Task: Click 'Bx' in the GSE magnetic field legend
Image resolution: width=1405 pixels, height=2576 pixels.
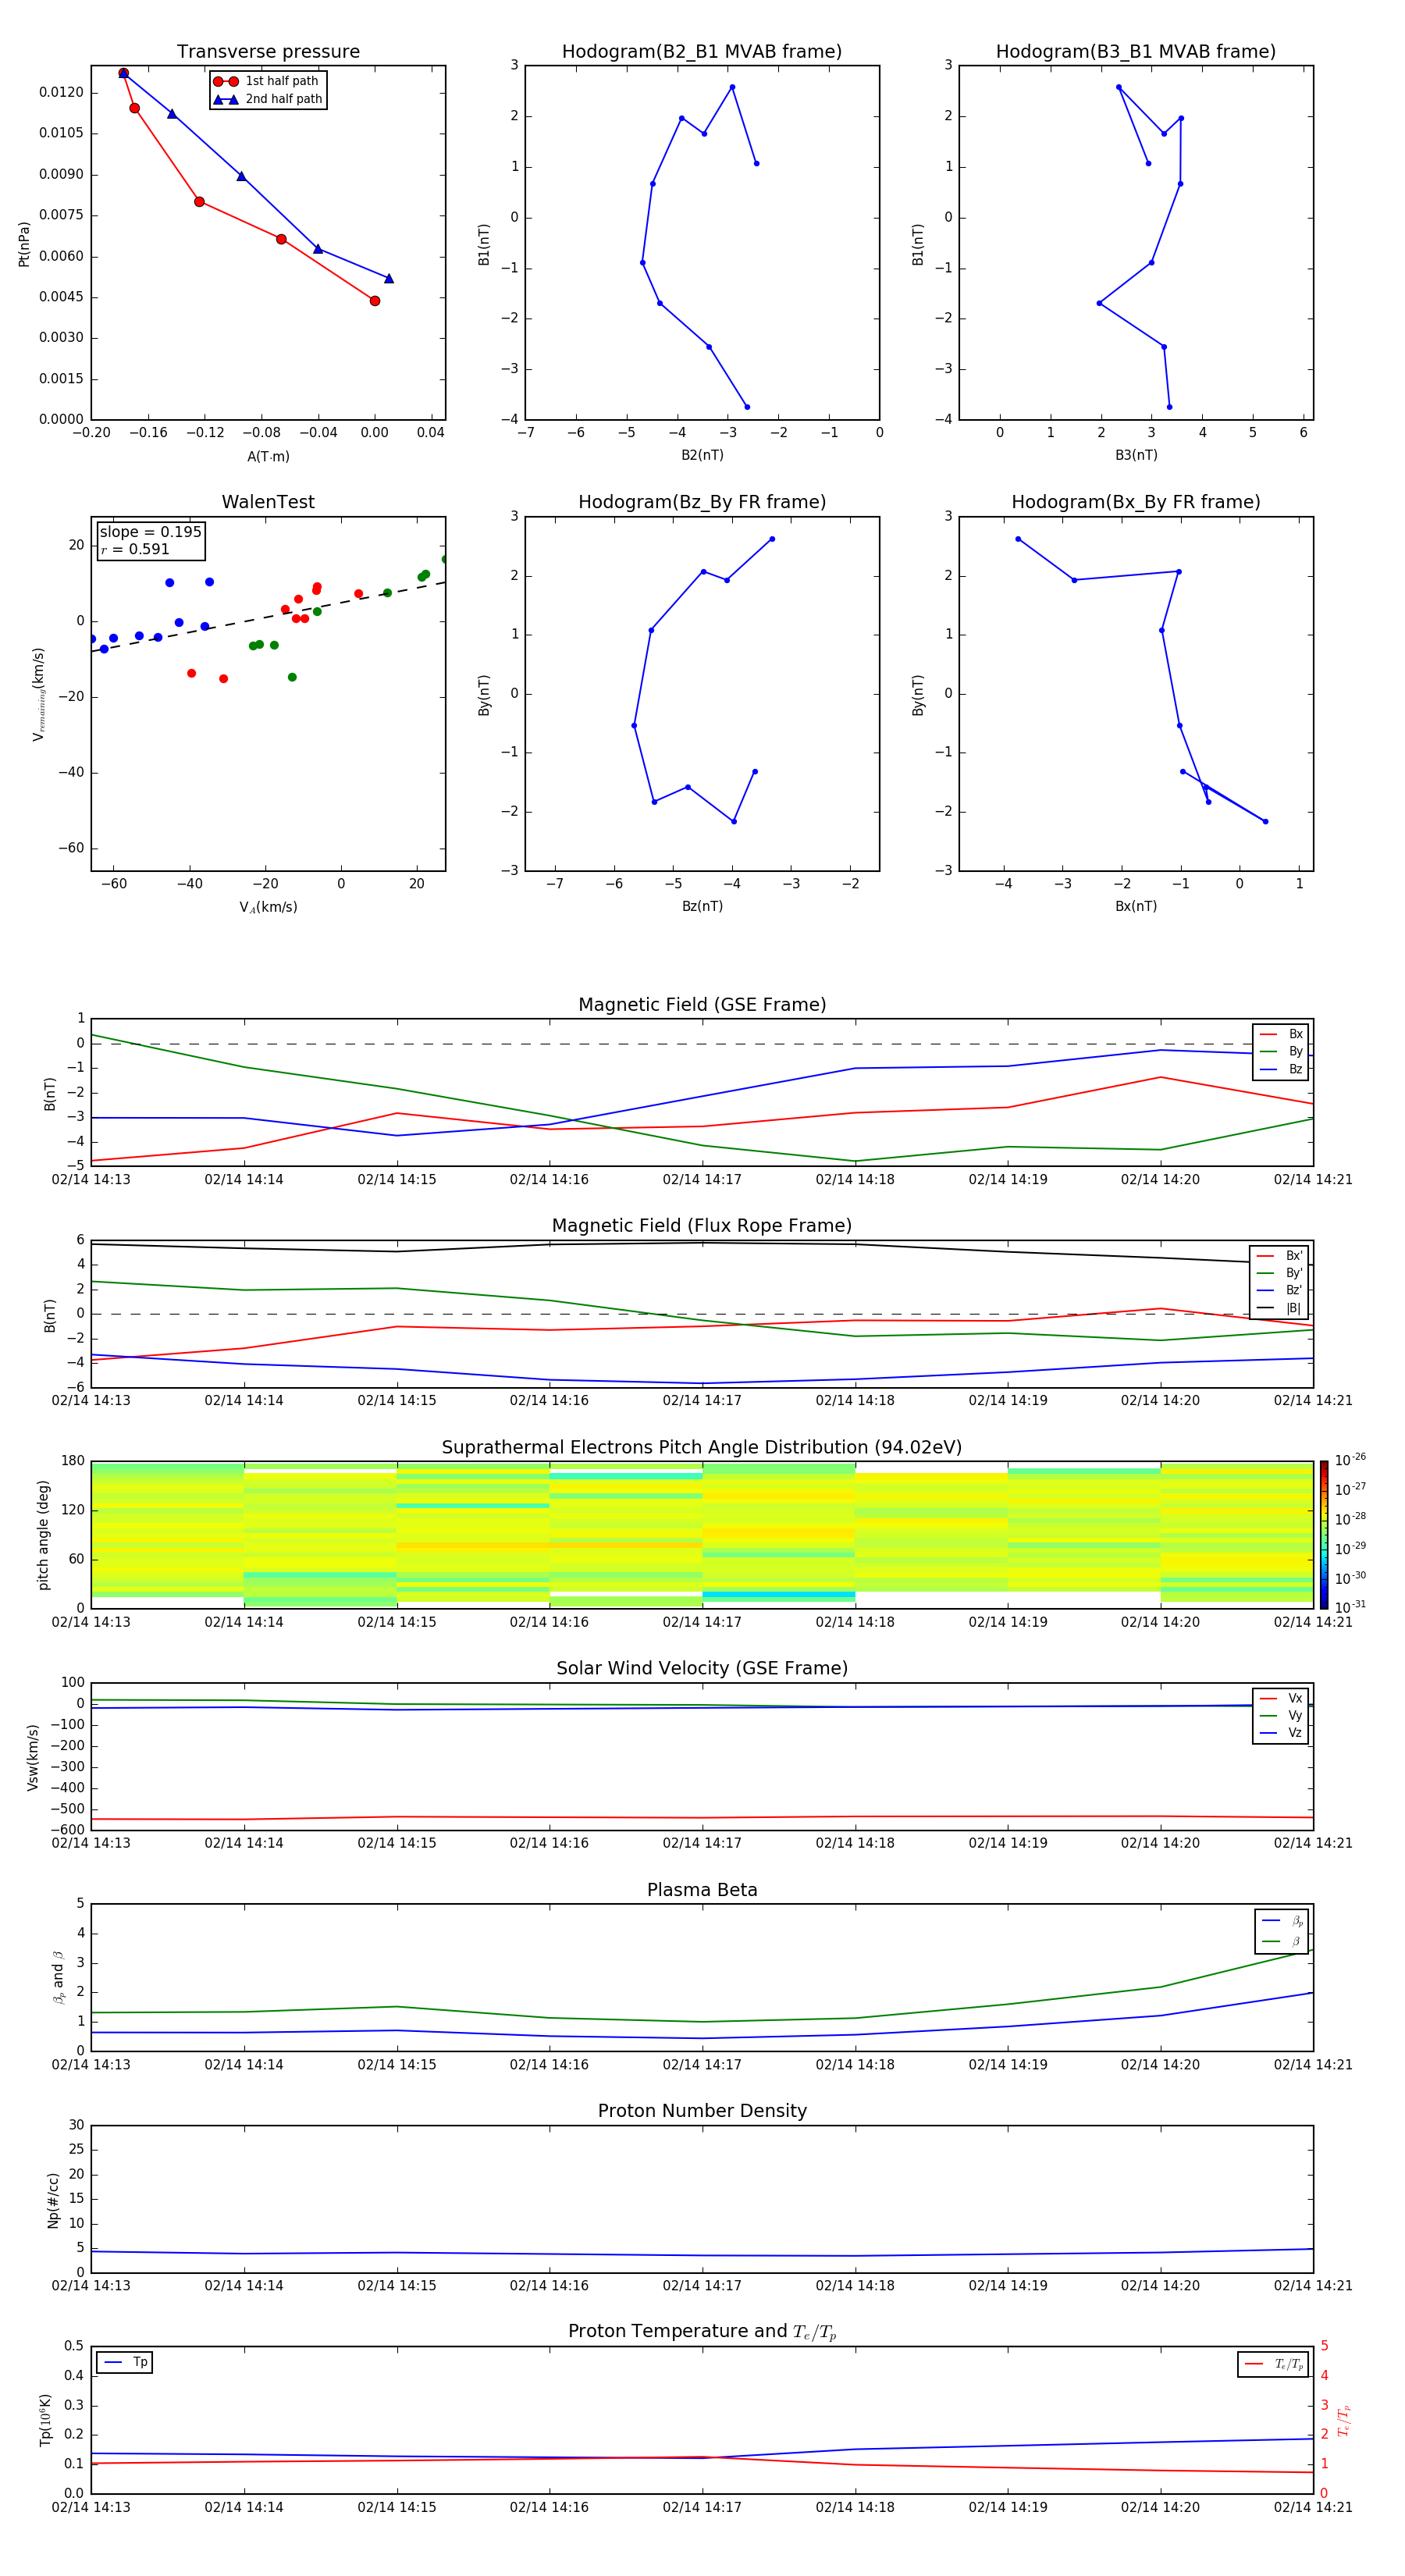Action: point(1281,1034)
